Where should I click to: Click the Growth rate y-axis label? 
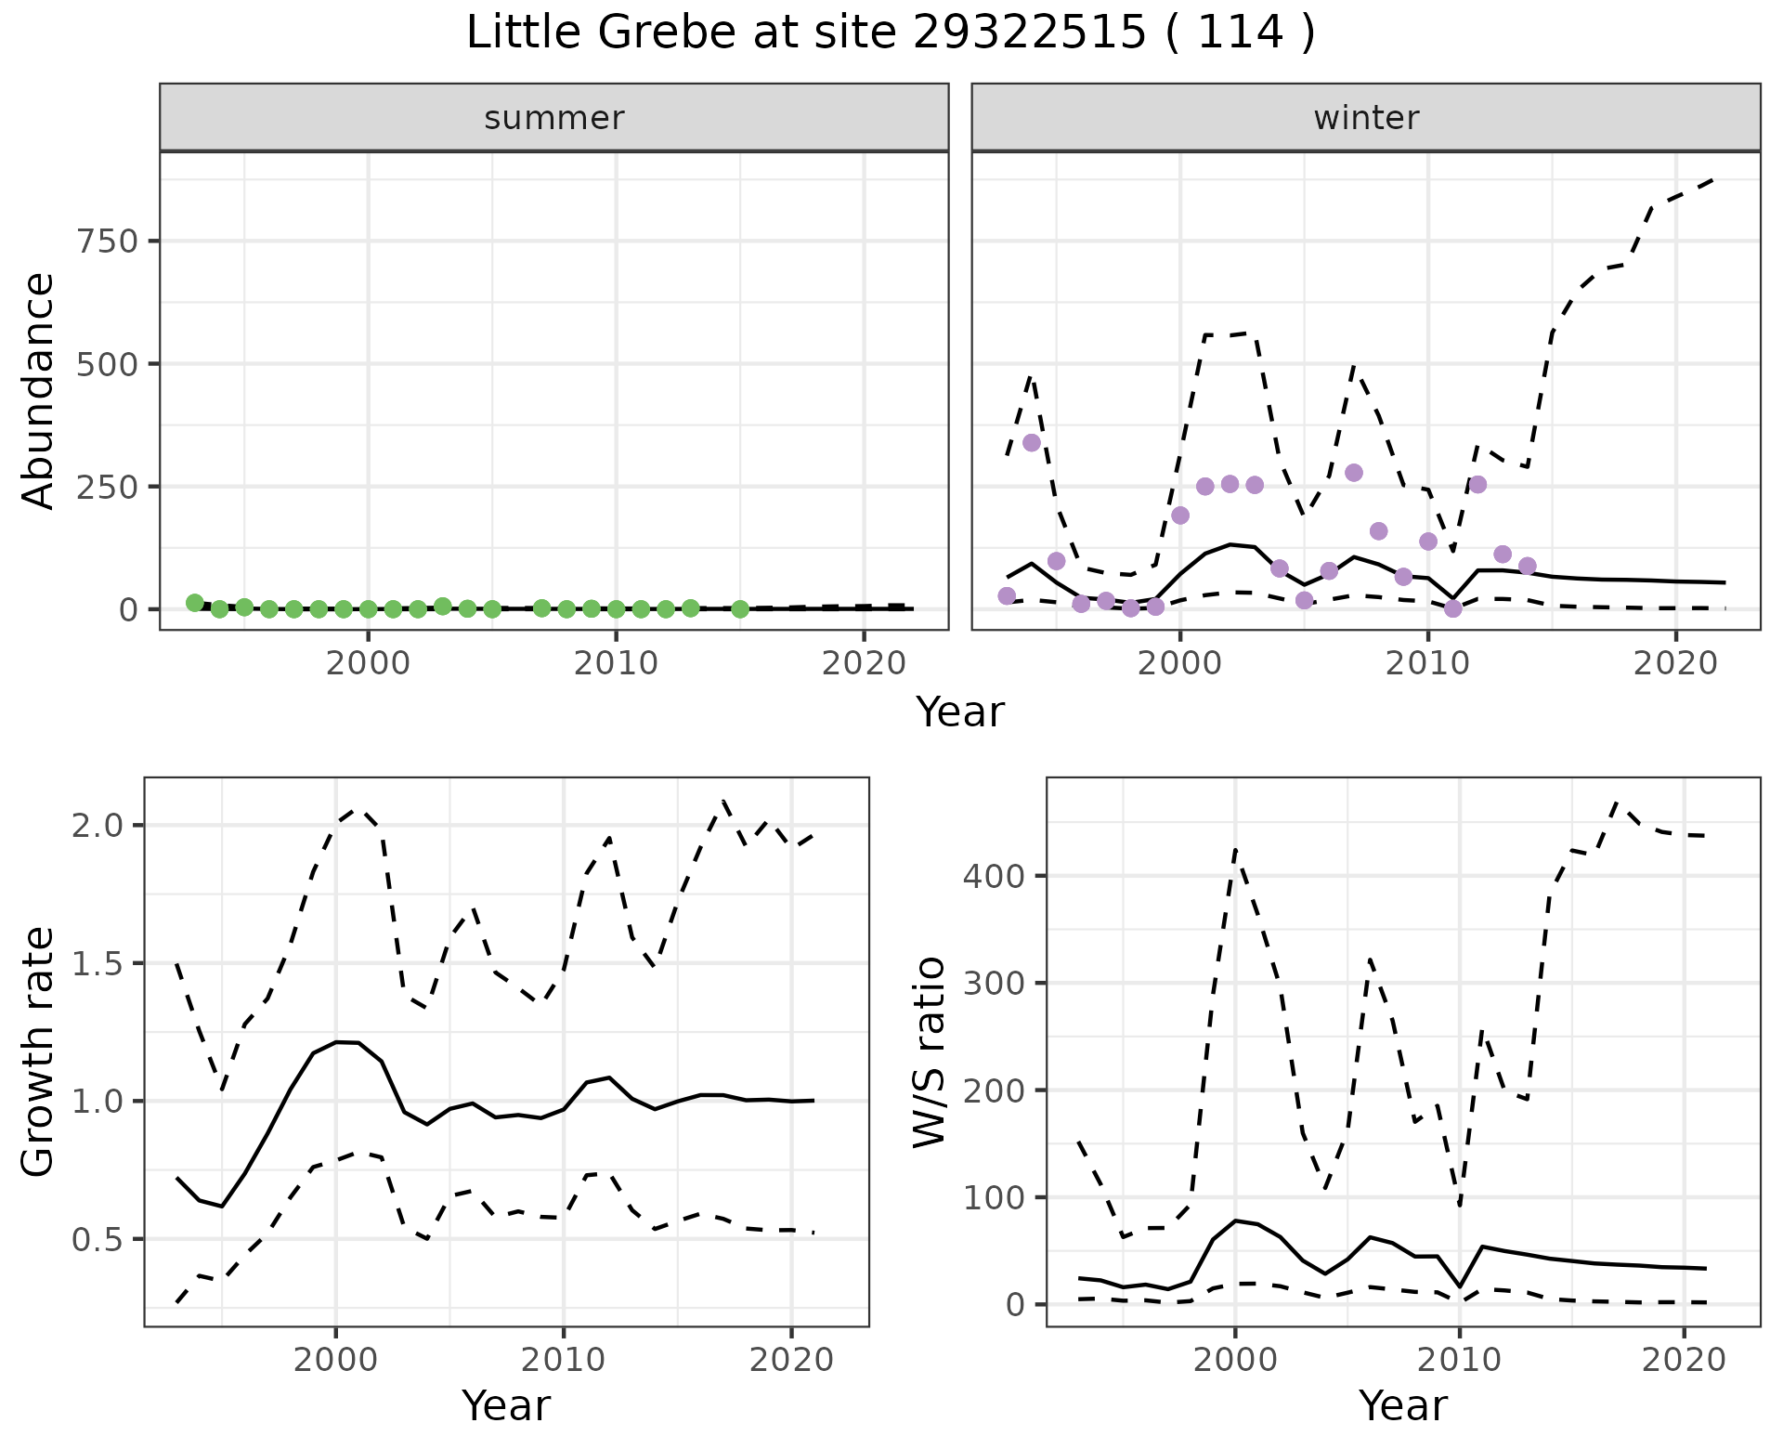tap(38, 1051)
